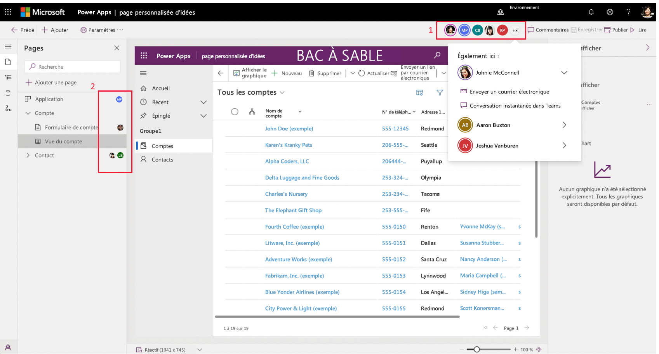
Task: Collapse the Compte tree node
Action: point(28,113)
